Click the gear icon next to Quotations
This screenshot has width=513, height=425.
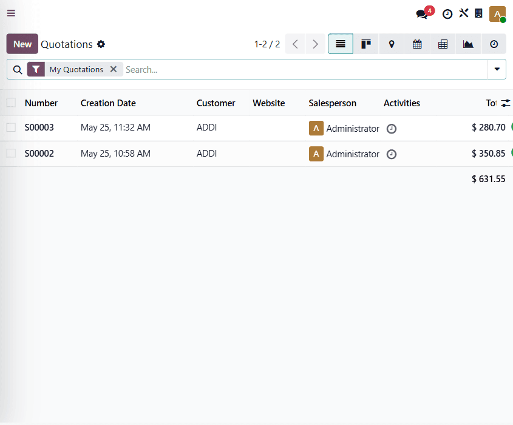(101, 44)
